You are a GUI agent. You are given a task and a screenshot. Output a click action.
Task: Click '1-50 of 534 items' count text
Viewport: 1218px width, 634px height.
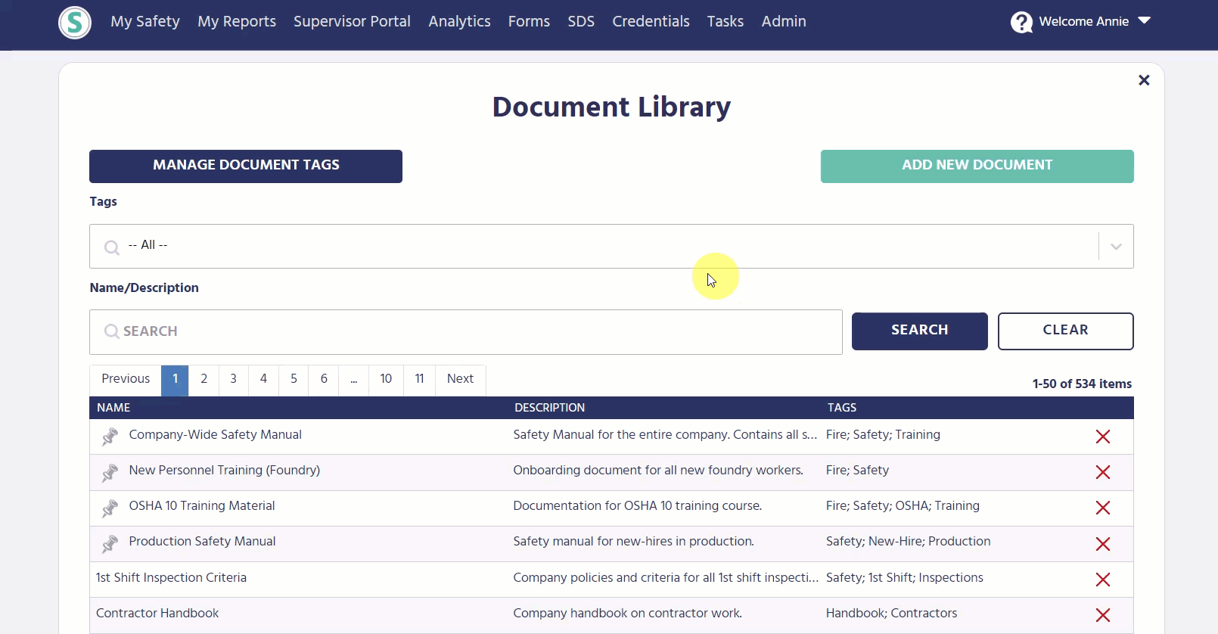(1082, 384)
